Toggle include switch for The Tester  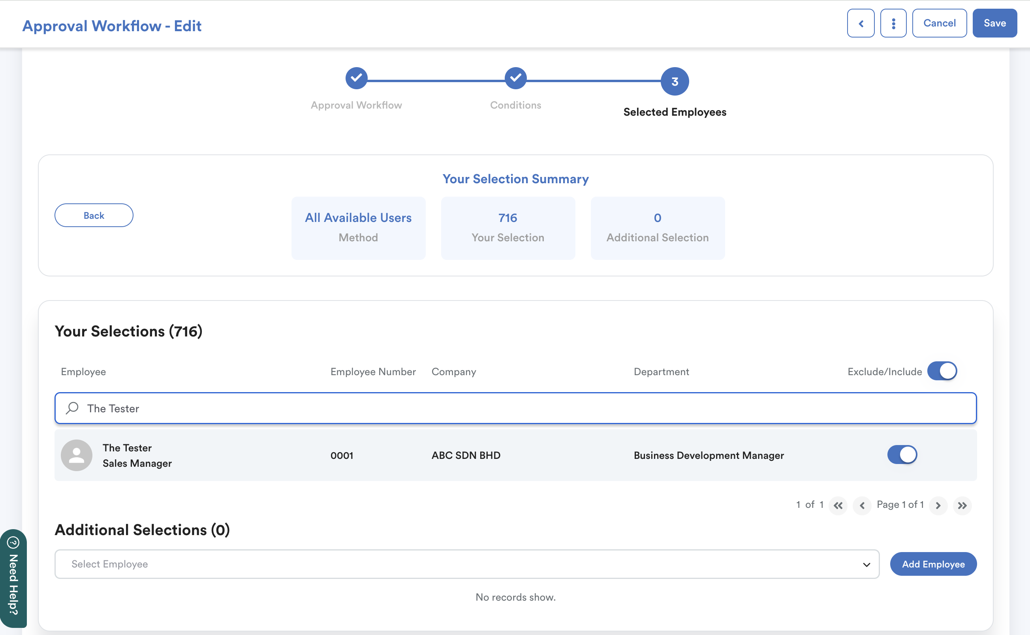[x=902, y=455]
